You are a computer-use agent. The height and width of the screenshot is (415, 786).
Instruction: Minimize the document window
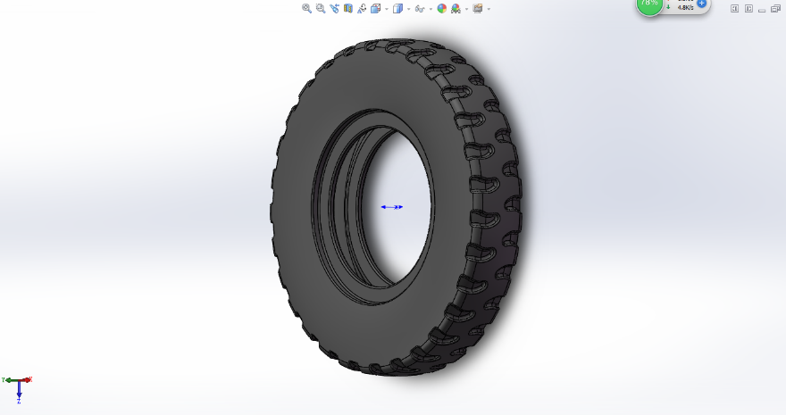[762, 10]
